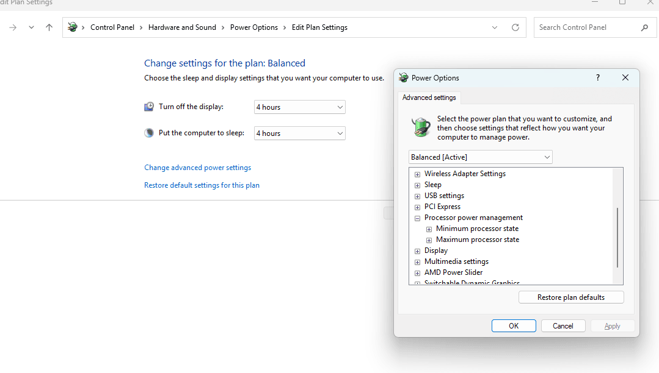Expand the Maximum processor state node
The image size is (659, 373).
click(429, 240)
